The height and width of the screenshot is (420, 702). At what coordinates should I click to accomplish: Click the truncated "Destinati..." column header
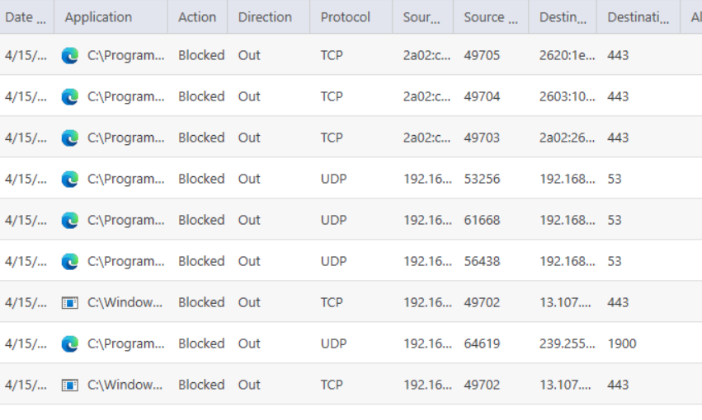638,16
